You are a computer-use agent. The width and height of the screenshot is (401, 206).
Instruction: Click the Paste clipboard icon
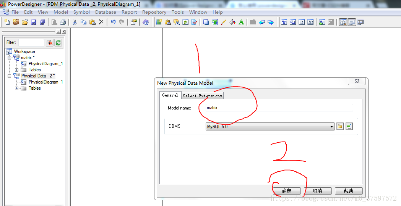coord(93,22)
